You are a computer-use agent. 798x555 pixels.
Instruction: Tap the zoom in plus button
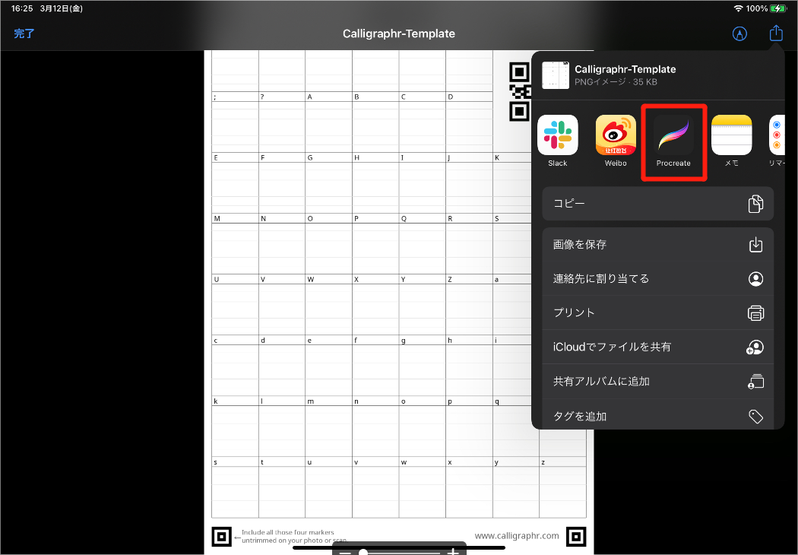[x=454, y=552]
